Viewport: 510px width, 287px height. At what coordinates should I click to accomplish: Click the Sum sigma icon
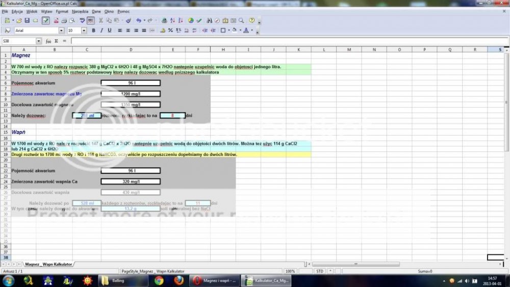tap(56, 41)
